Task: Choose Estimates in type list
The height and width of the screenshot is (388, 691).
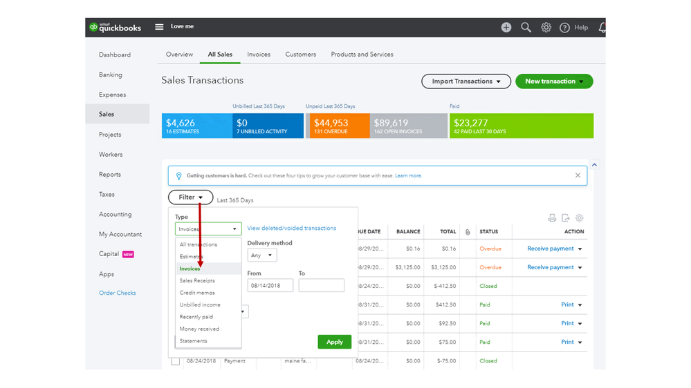Action: (x=208, y=256)
